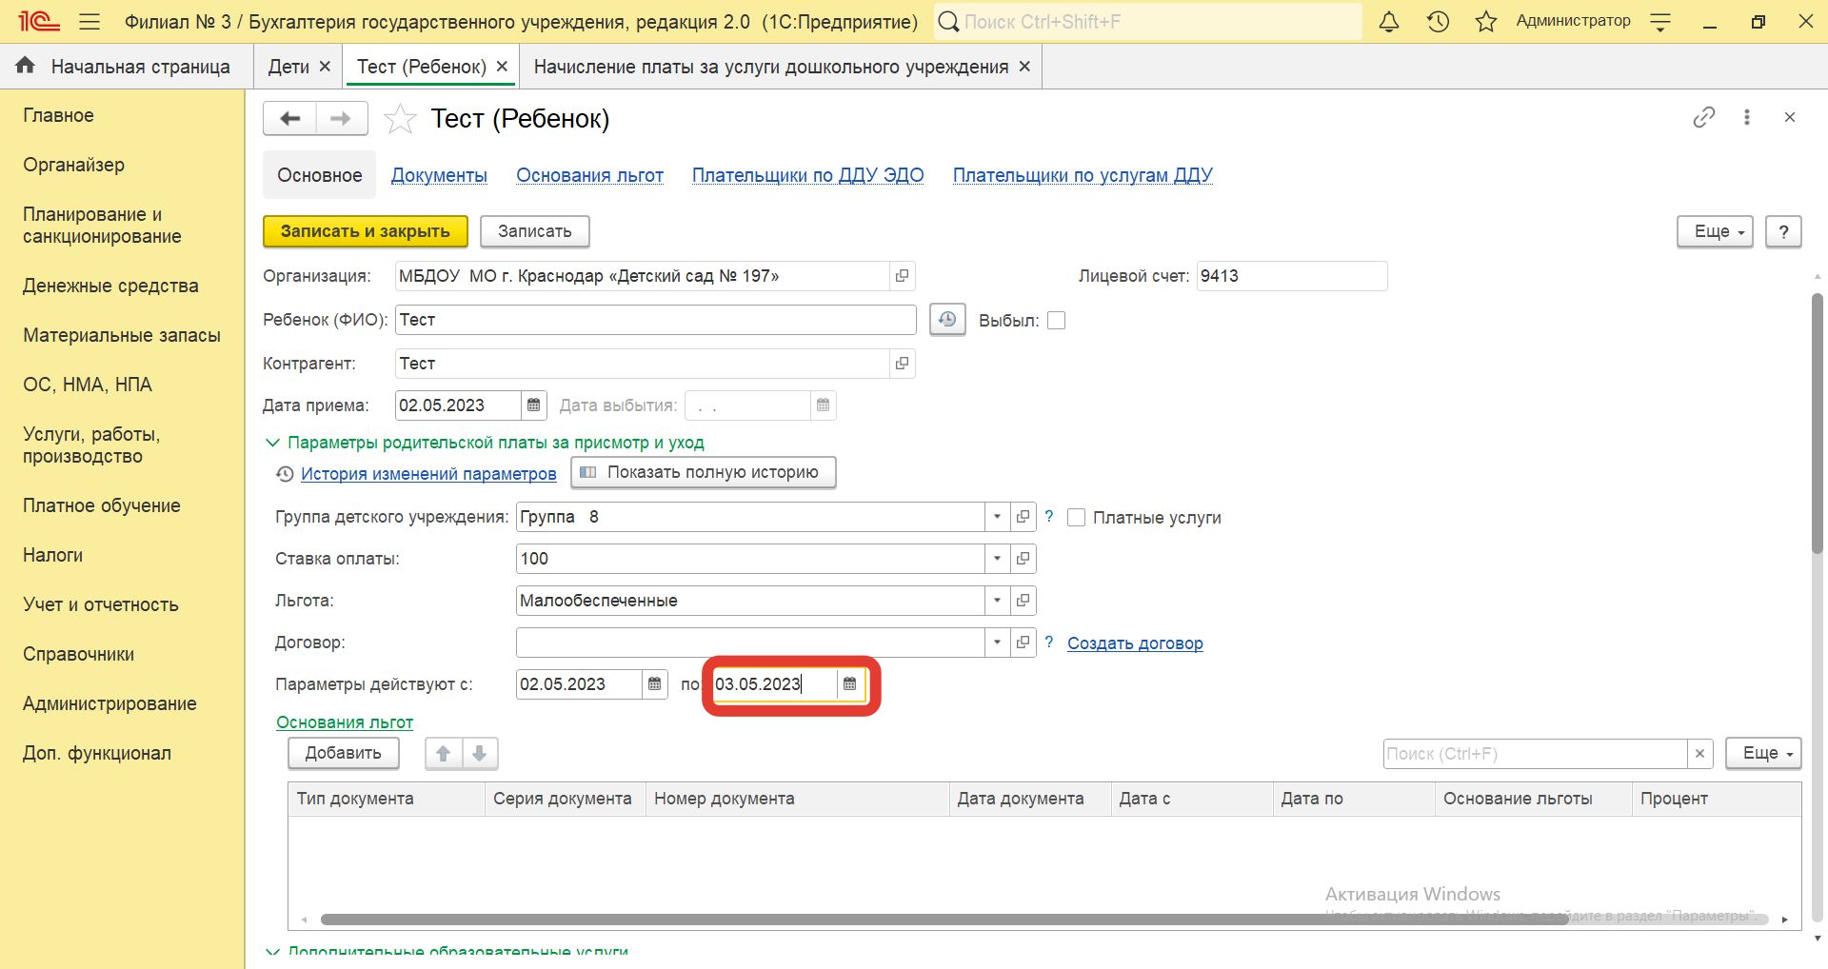Enable the Платные услуги checkbox

tap(1077, 518)
